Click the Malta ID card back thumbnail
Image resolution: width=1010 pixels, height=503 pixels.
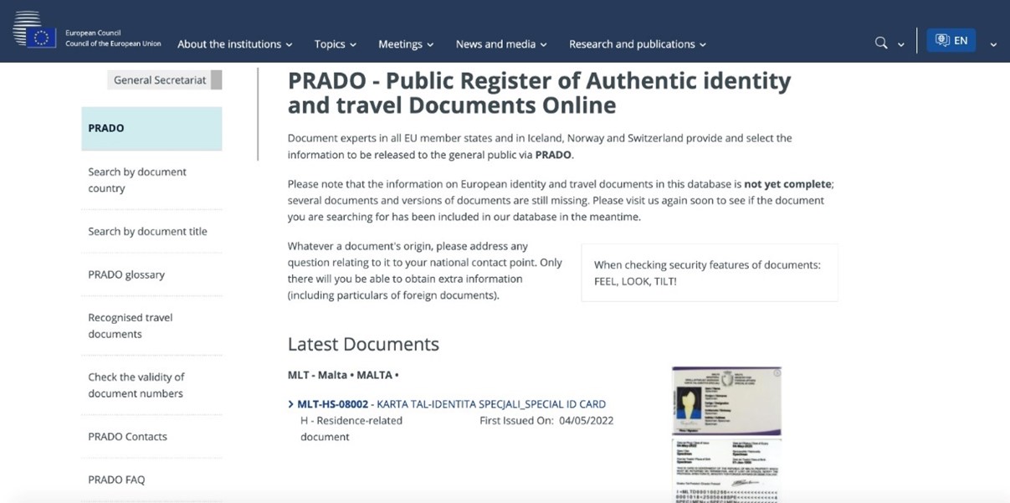(x=726, y=470)
